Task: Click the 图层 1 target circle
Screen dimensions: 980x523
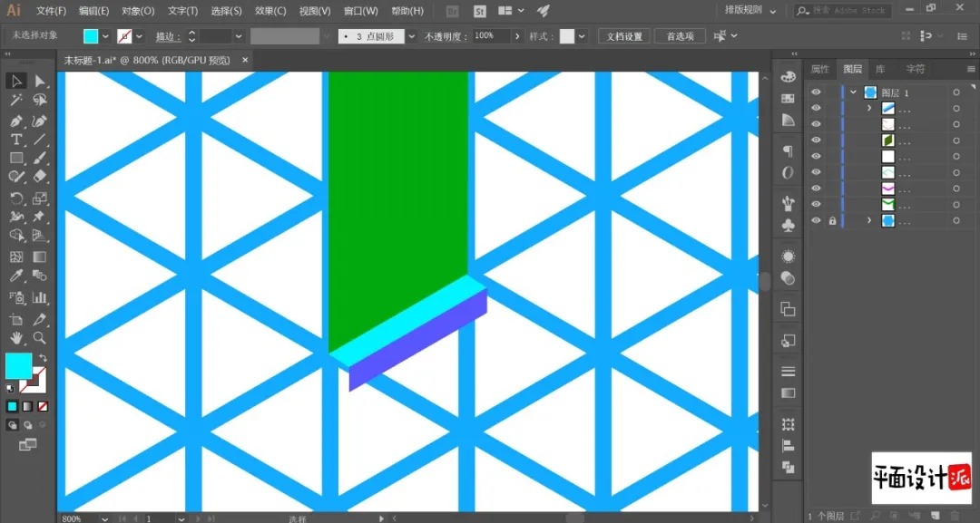Action: pyautogui.click(x=956, y=92)
